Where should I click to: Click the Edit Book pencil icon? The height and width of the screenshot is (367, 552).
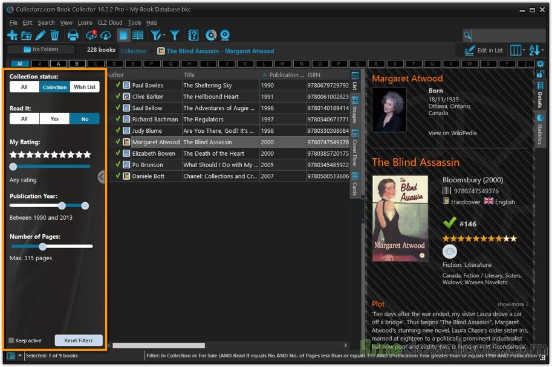(x=41, y=35)
